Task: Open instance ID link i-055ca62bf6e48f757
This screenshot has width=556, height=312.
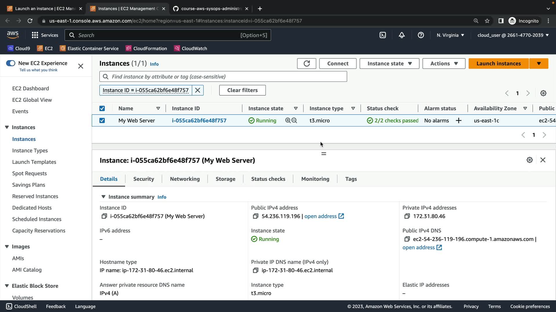Action: point(199,121)
